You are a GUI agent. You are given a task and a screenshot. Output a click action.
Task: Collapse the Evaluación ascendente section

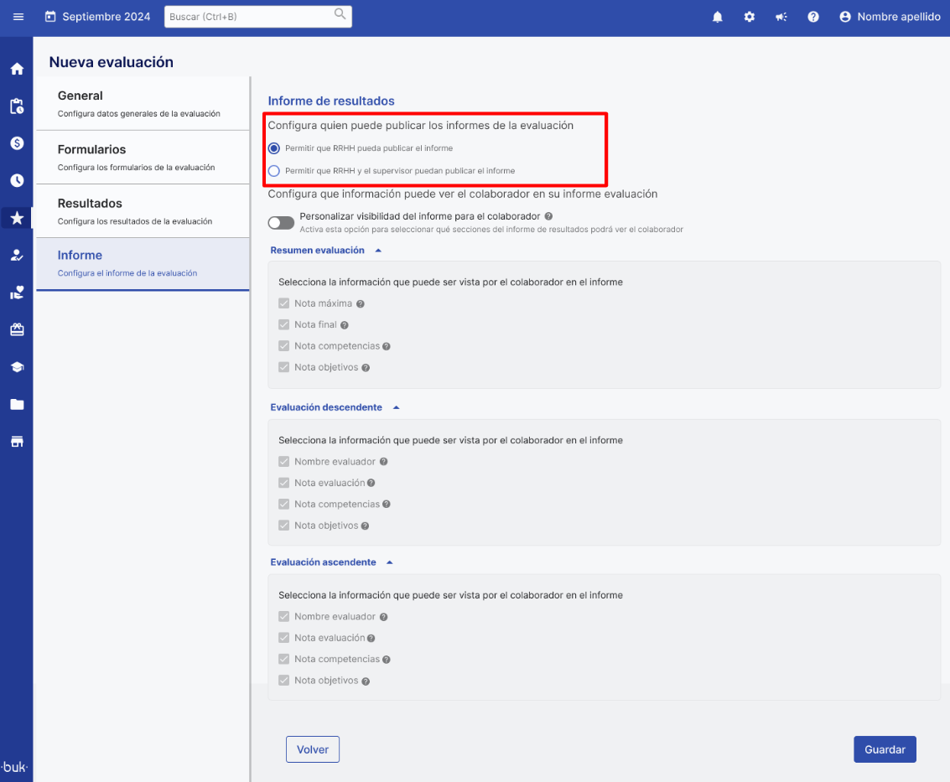(390, 562)
